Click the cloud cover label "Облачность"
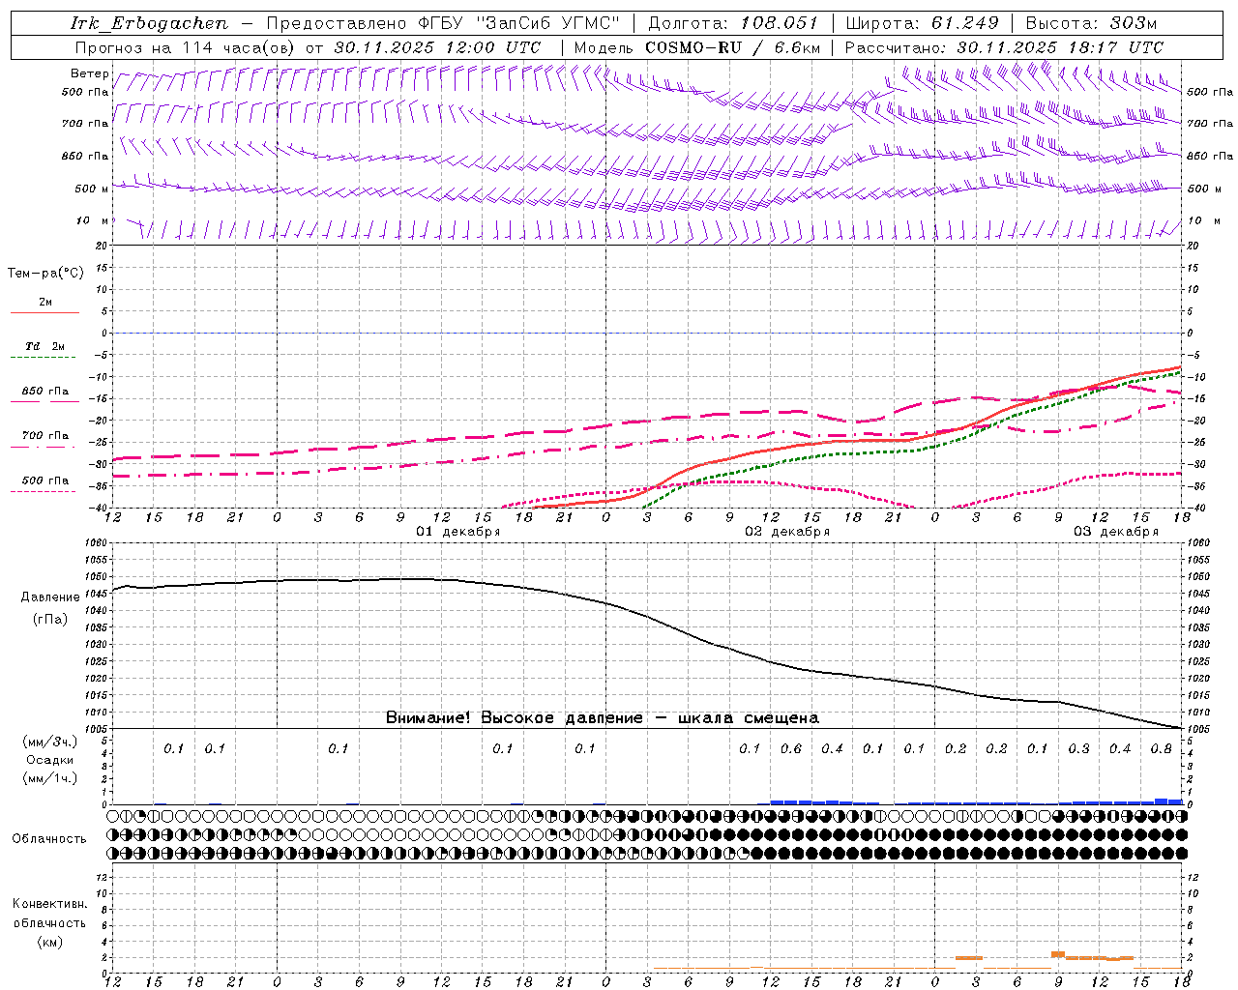 [x=49, y=839]
